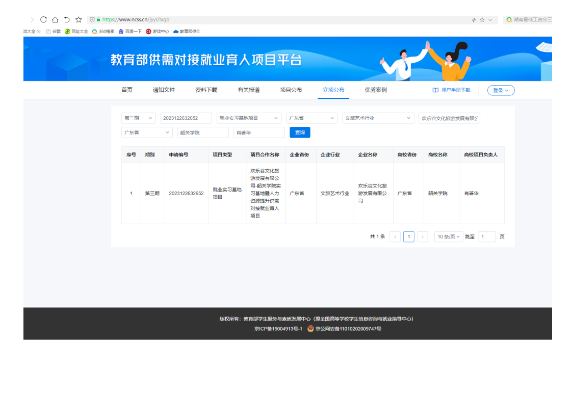
Task: Click the browser home icon
Action: tap(55, 20)
